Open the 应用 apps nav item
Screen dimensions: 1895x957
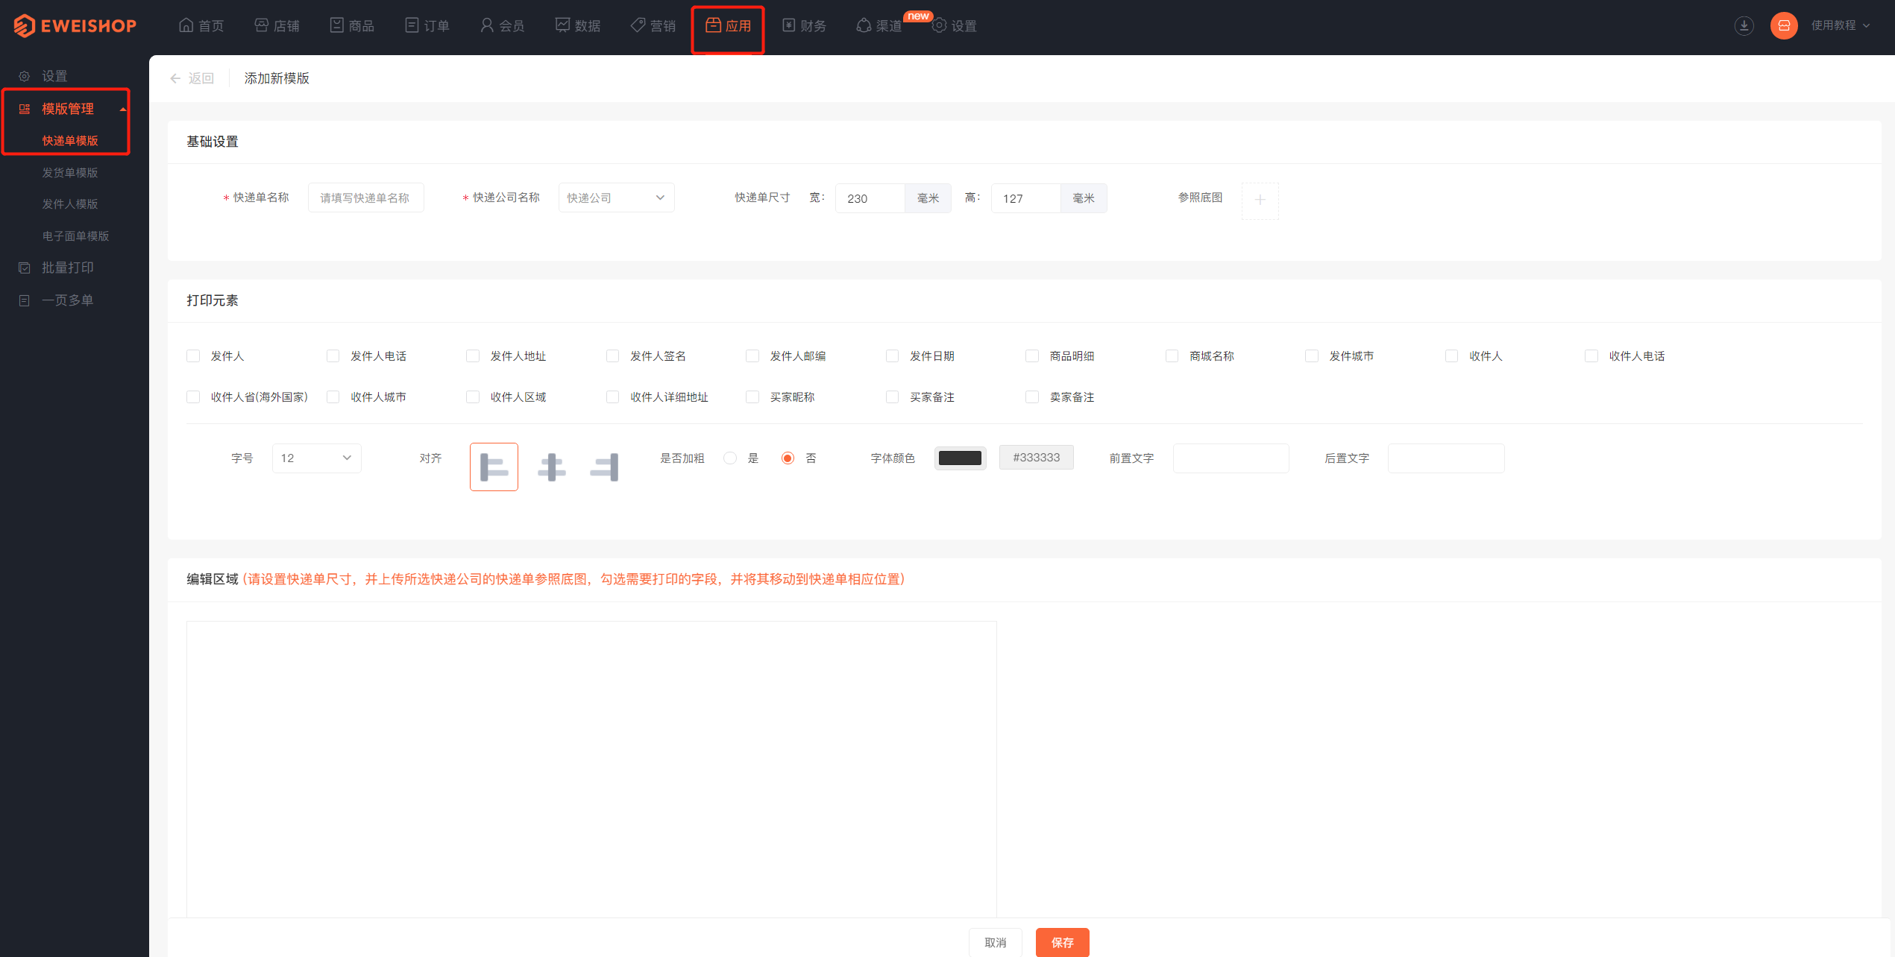[729, 25]
